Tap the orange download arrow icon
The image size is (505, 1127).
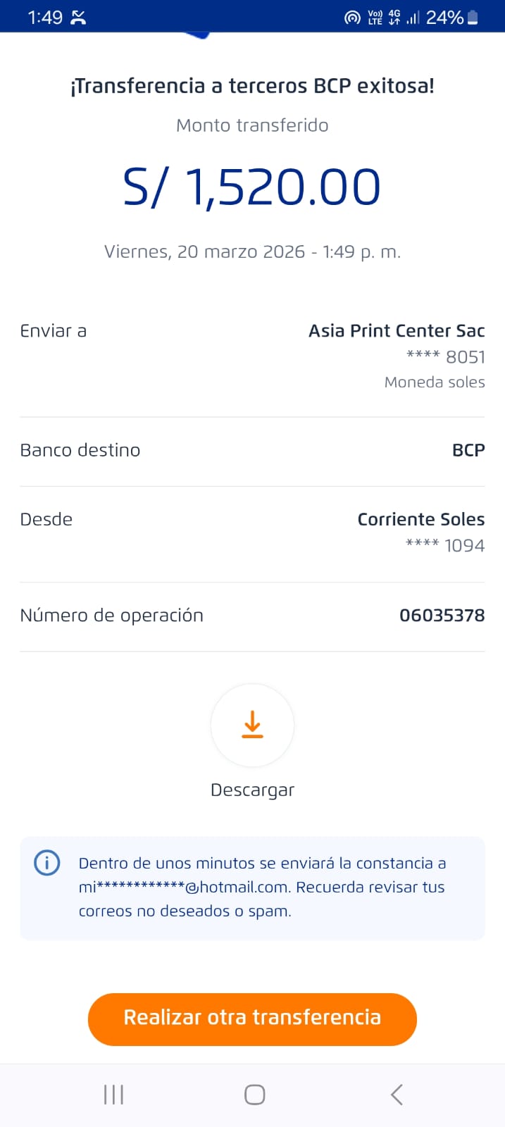click(252, 725)
